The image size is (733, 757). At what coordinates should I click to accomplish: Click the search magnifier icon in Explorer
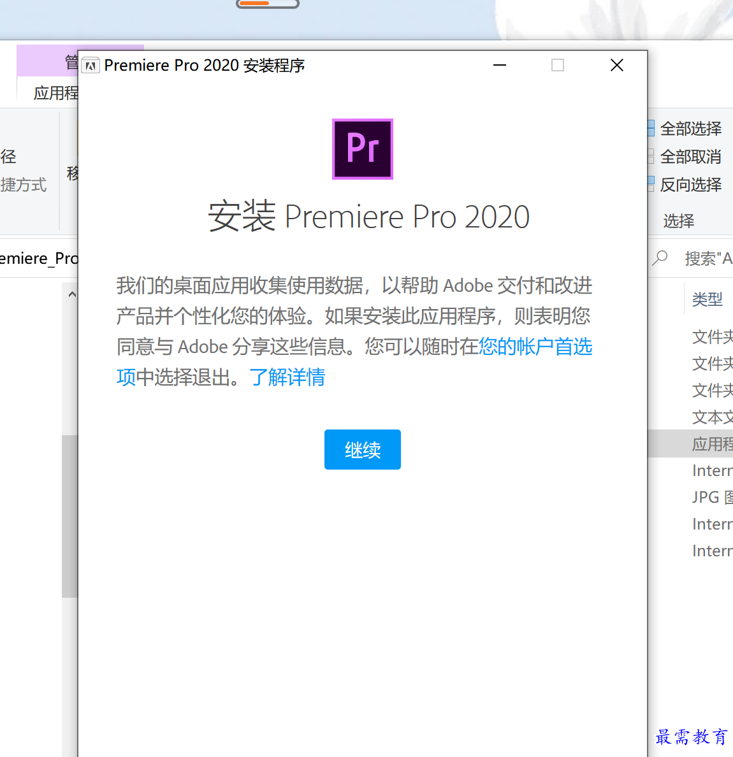pos(660,258)
